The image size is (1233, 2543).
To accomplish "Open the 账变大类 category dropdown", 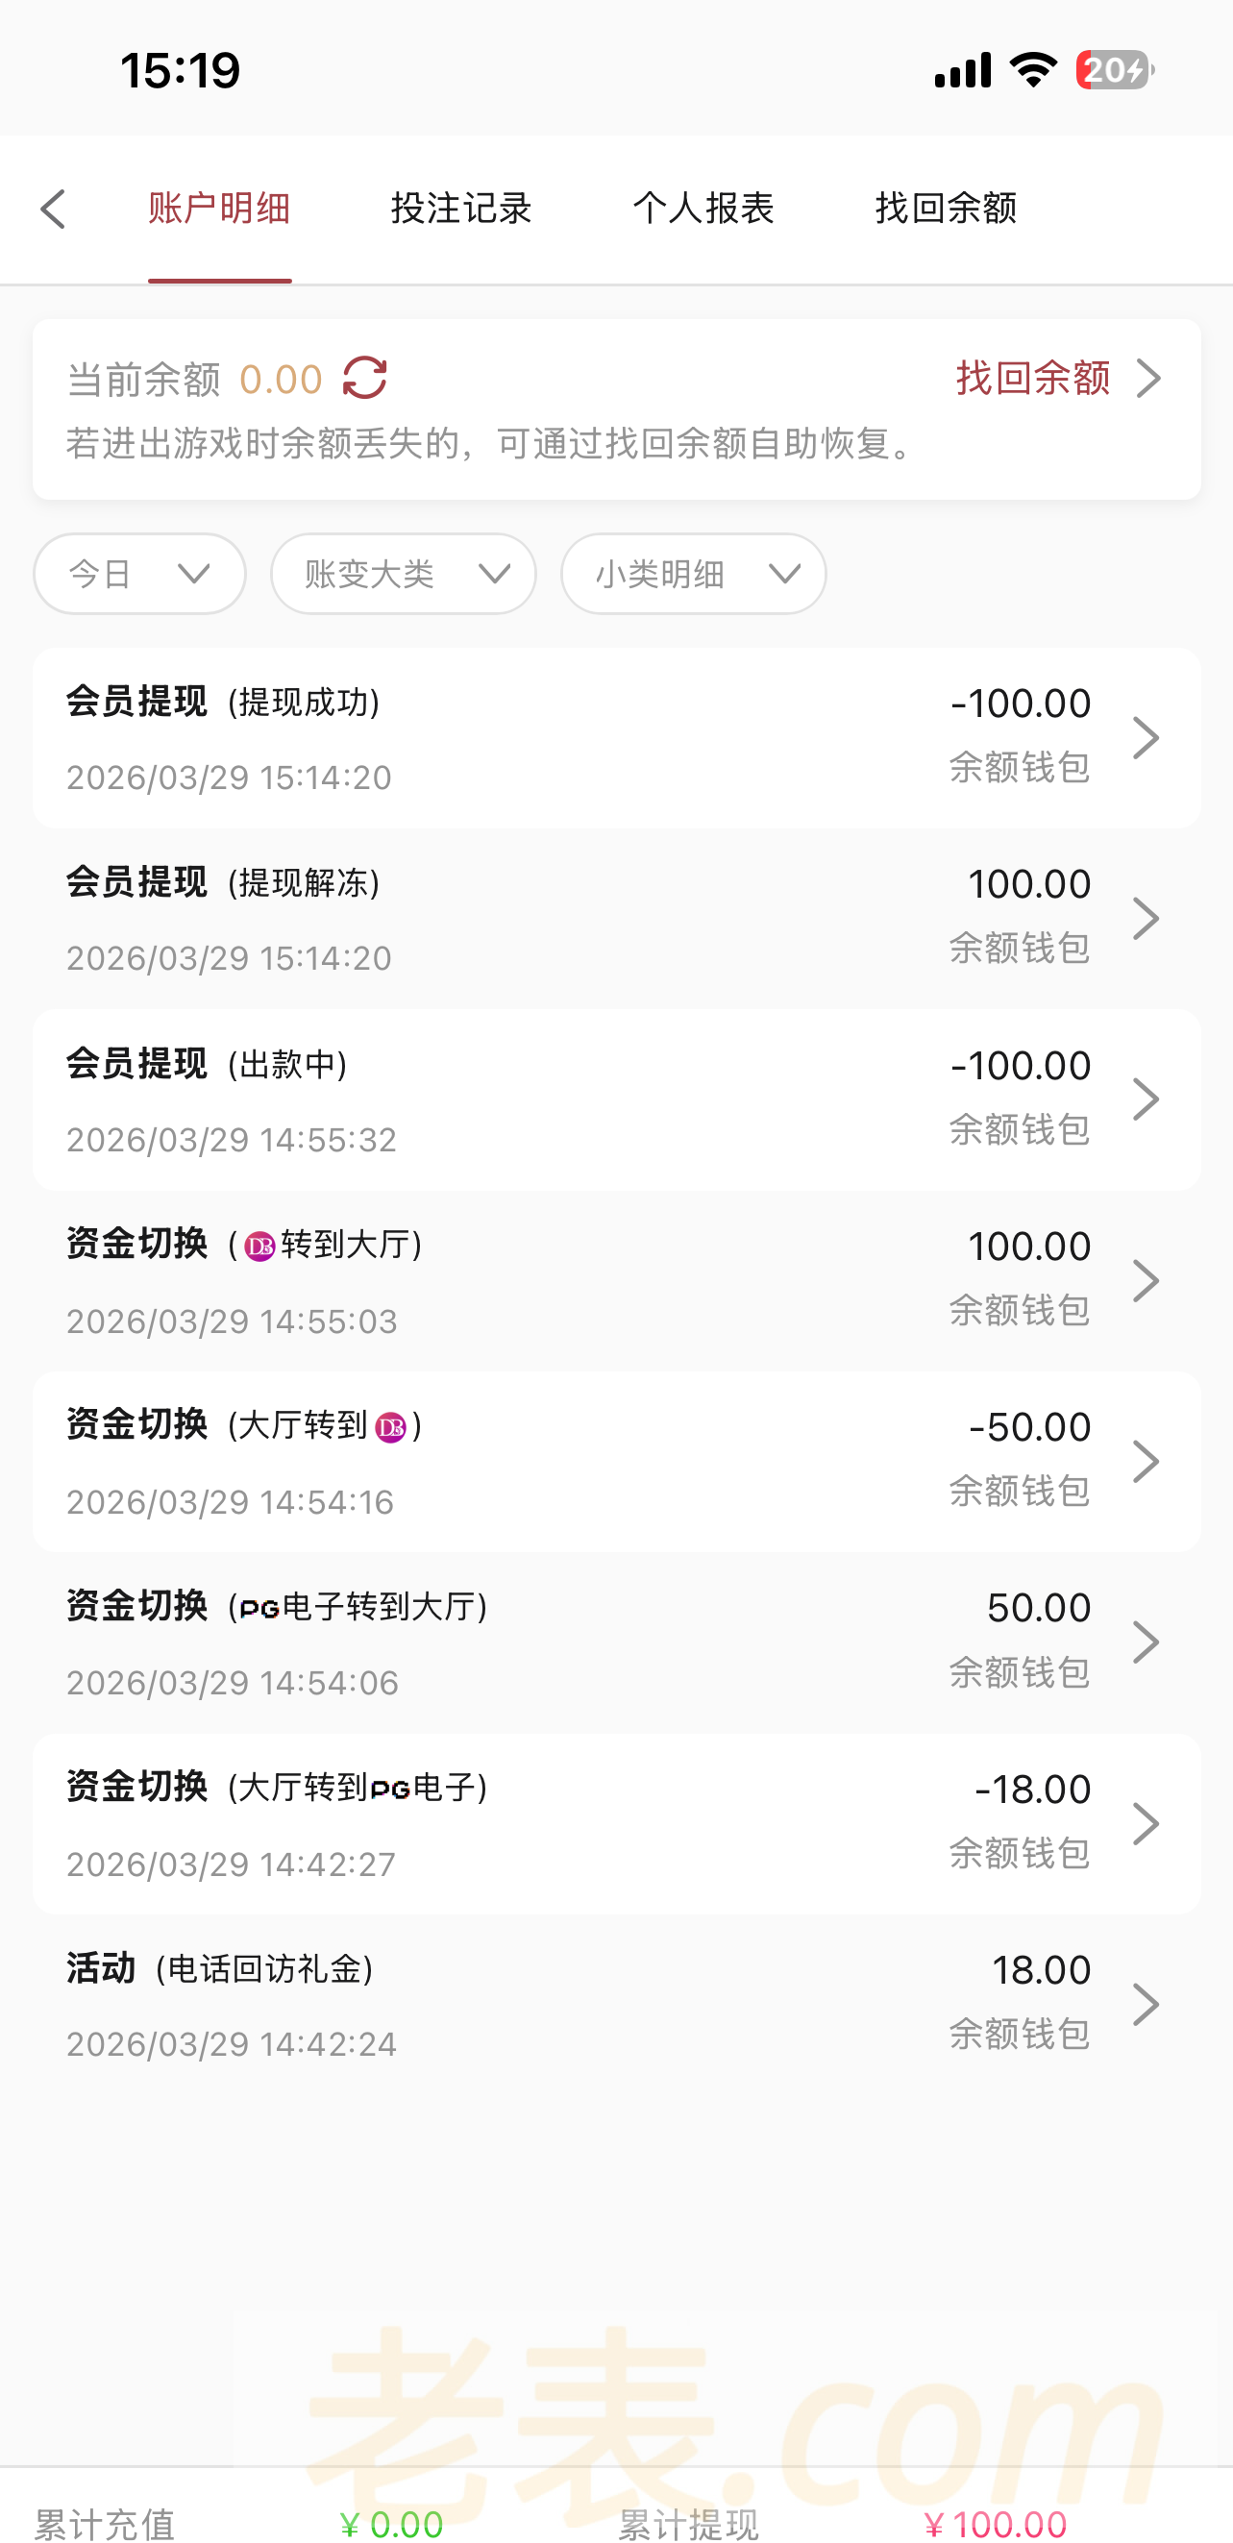I will point(403,574).
